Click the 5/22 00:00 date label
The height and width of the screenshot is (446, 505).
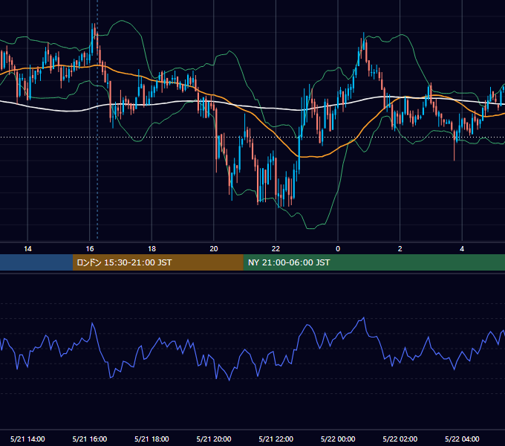[x=338, y=439]
